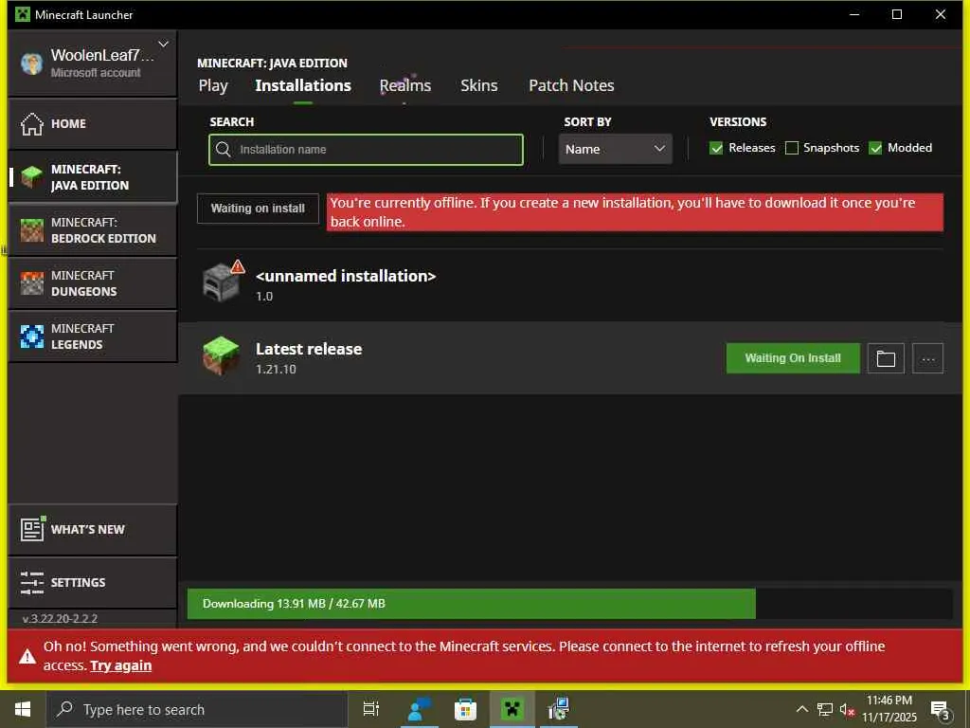
Task: Open the Minecraft Legends icon
Action: (x=31, y=337)
